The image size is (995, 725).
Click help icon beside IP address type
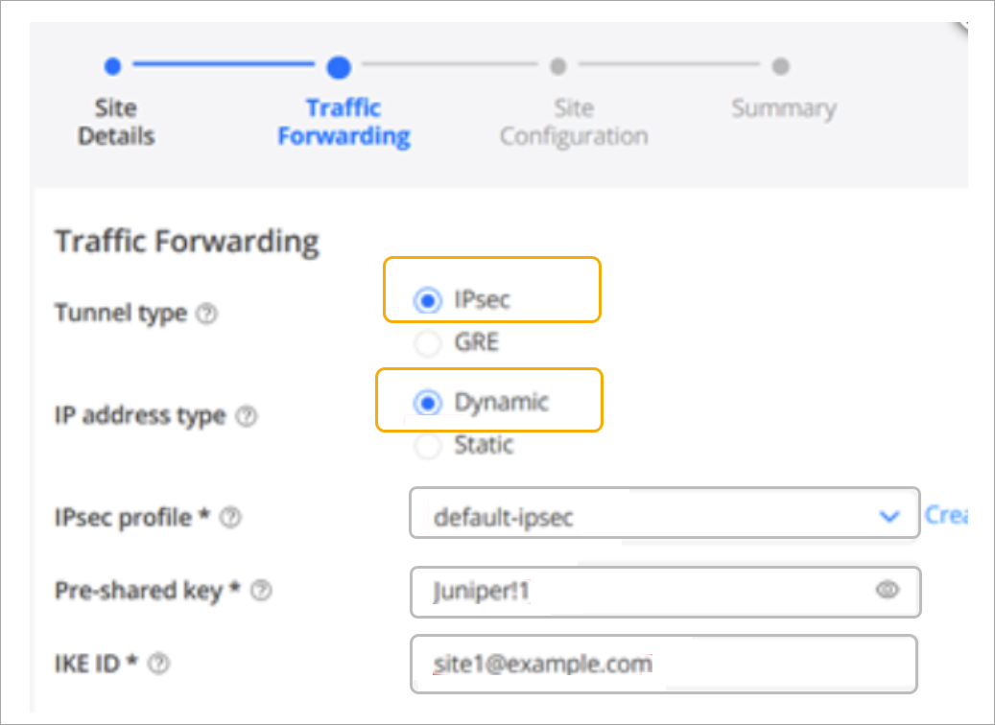tap(246, 417)
